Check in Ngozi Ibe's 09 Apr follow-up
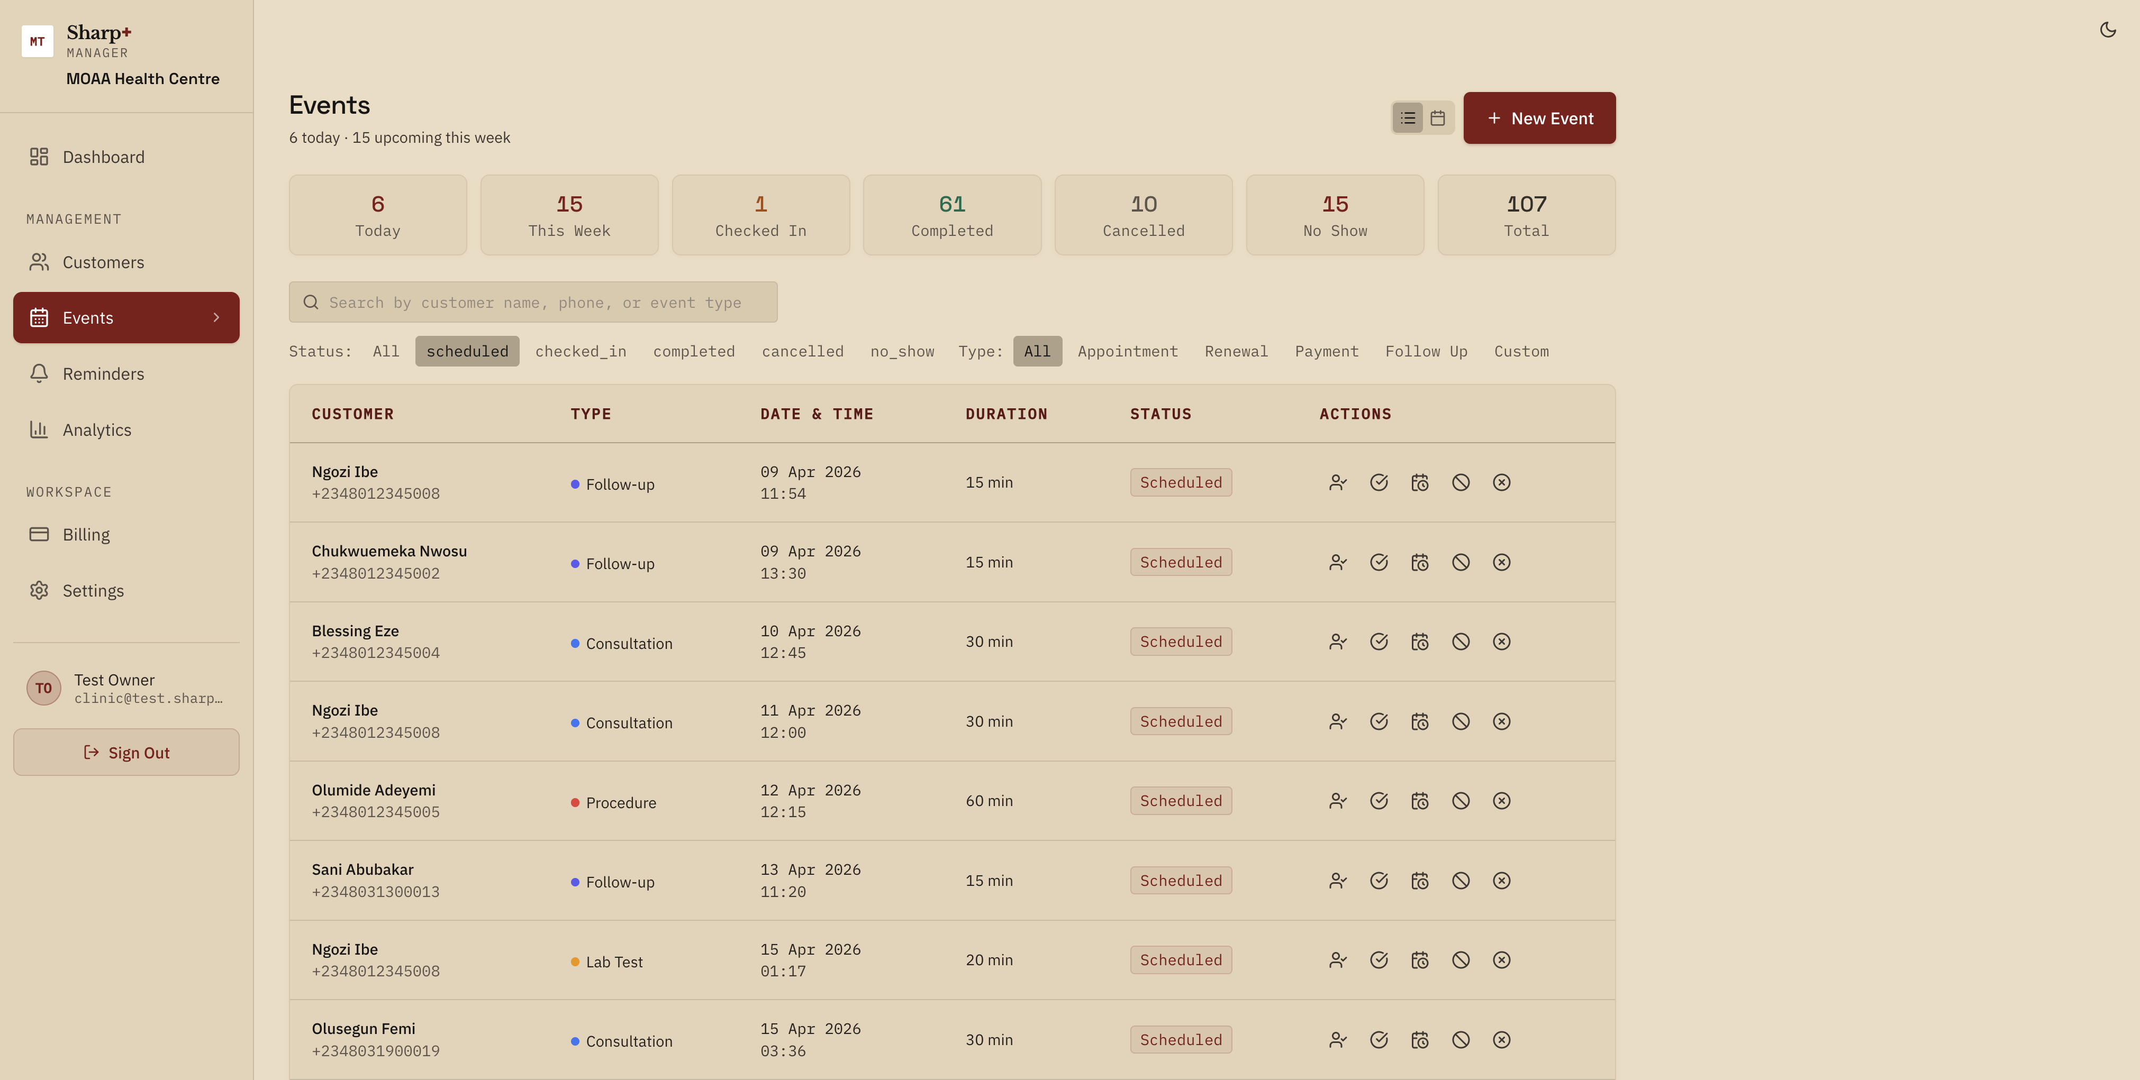2140x1080 pixels. point(1338,482)
